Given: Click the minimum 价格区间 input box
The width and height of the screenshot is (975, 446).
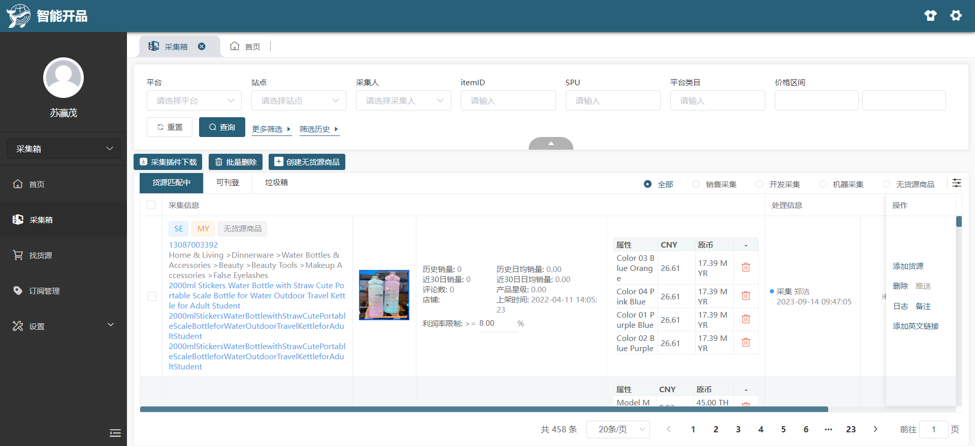Looking at the screenshot, I should coord(817,100).
